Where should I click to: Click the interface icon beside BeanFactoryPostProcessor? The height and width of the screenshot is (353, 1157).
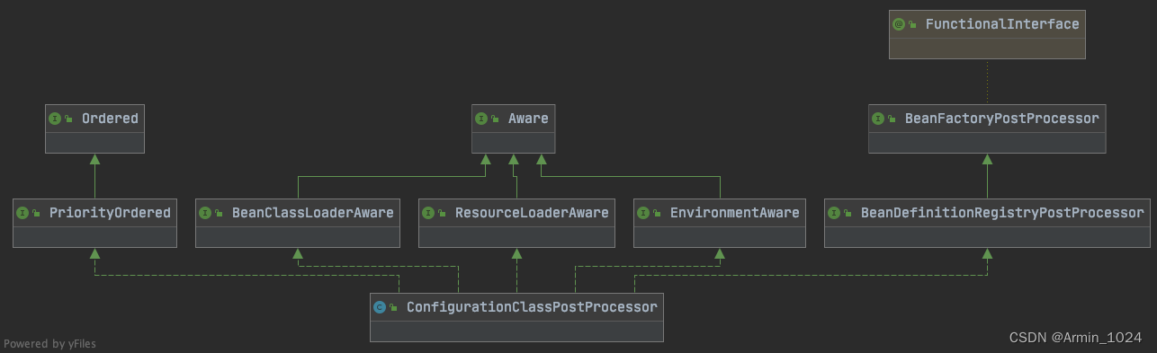point(878,119)
